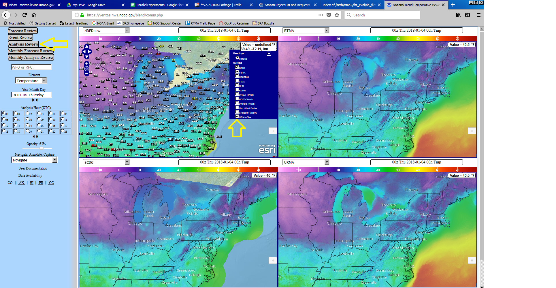Go to next day arrow under date
Viewport: 556px width, 288px height.
[37, 100]
